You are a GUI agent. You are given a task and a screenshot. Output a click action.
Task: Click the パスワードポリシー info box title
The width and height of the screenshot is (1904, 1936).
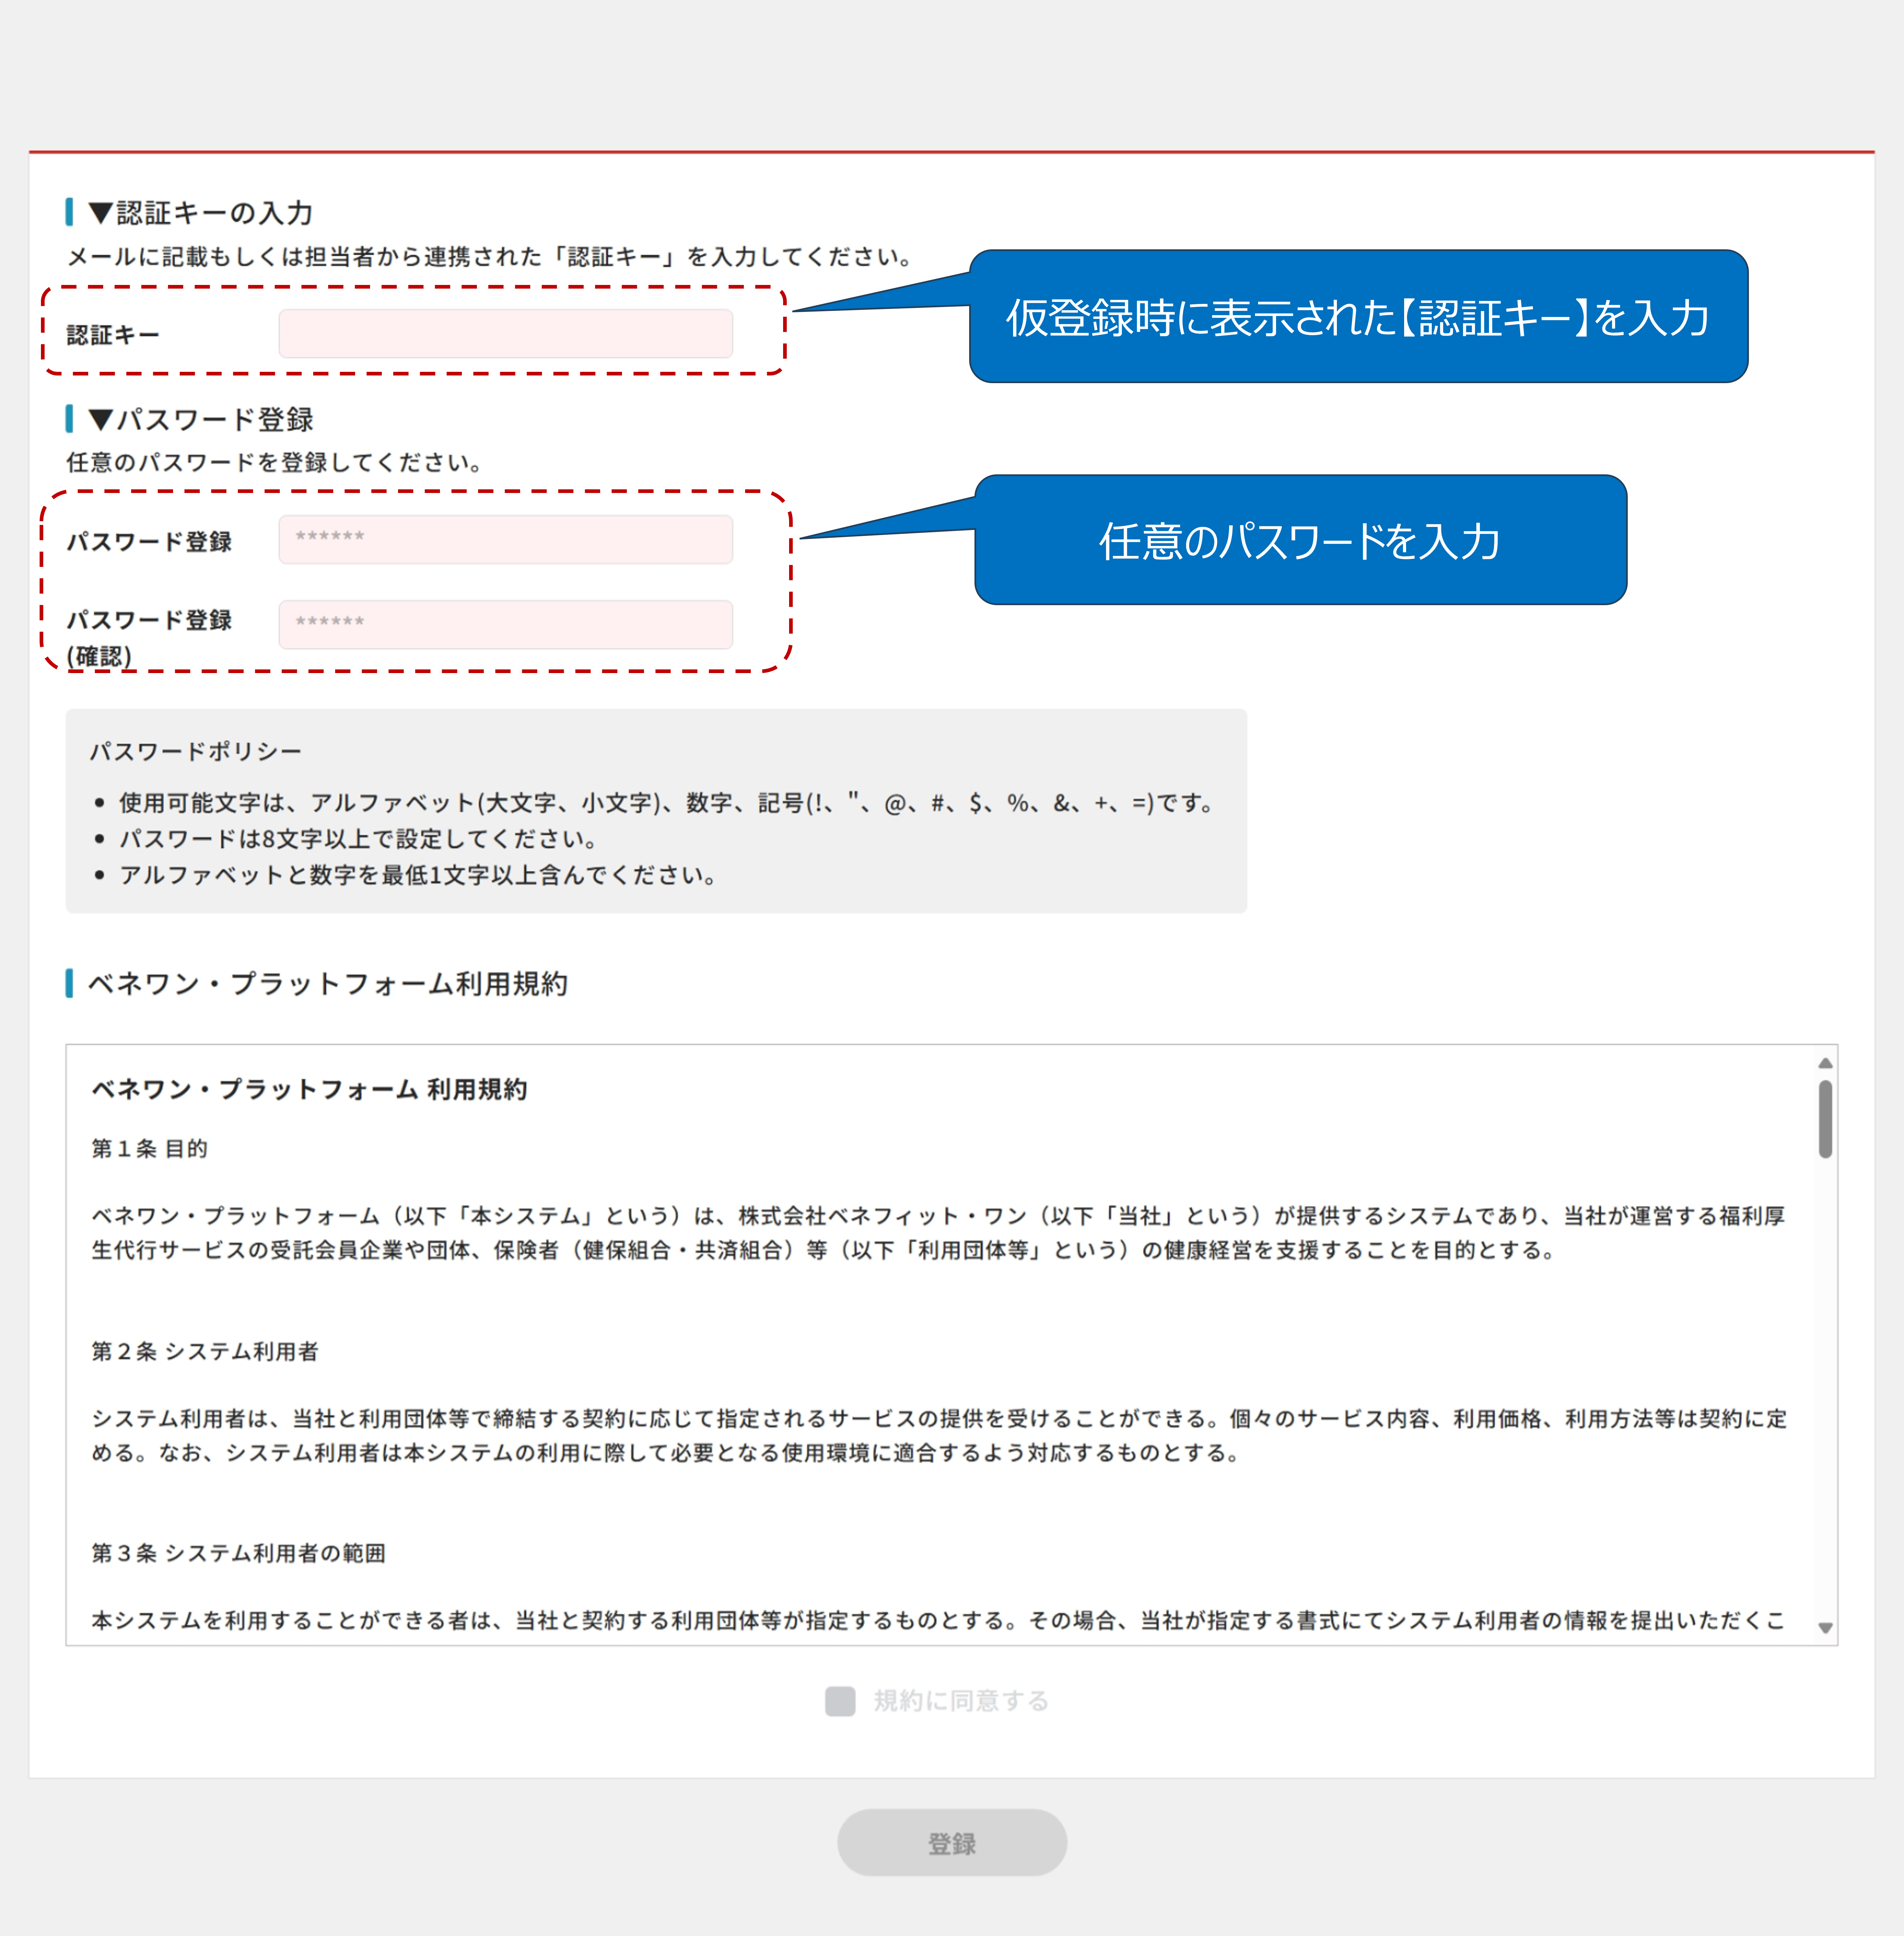point(195,751)
